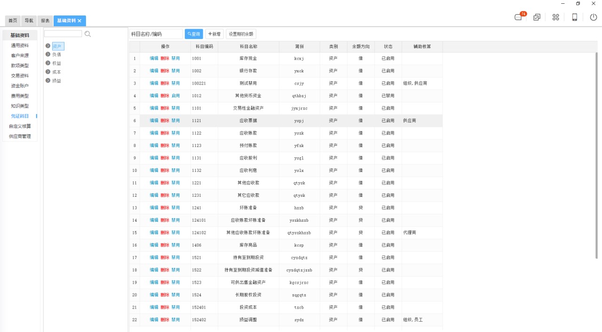Click 启用 for subject 1012 其他货币资金
The image size is (602, 332).
pos(175,96)
